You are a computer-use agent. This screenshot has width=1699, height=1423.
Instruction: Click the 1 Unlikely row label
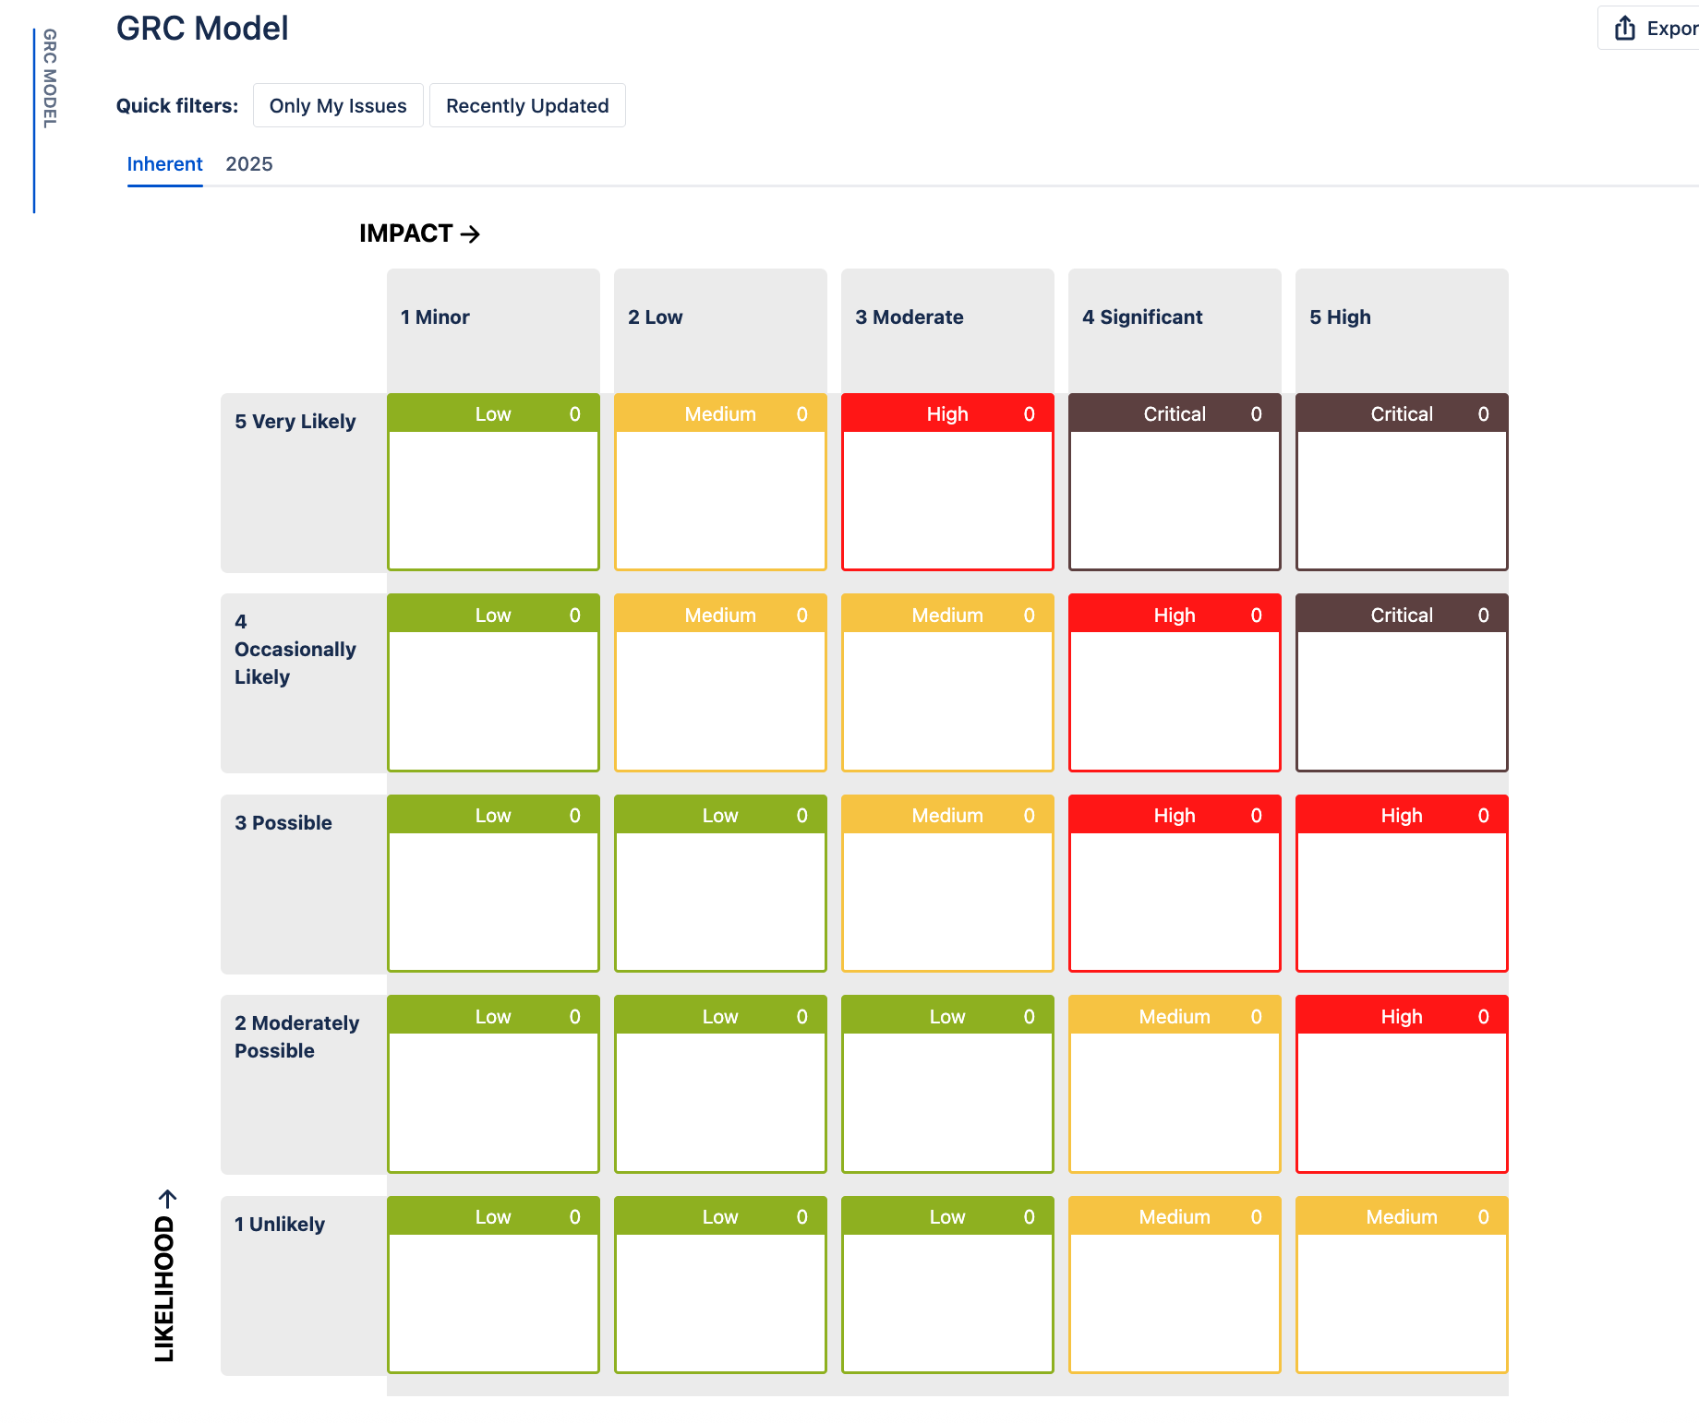tap(304, 1285)
